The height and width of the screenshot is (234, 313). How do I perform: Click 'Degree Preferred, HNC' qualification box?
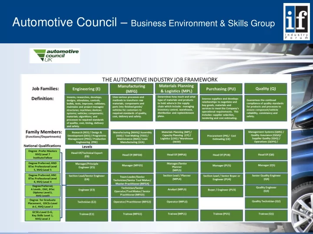(x=43, y=179)
